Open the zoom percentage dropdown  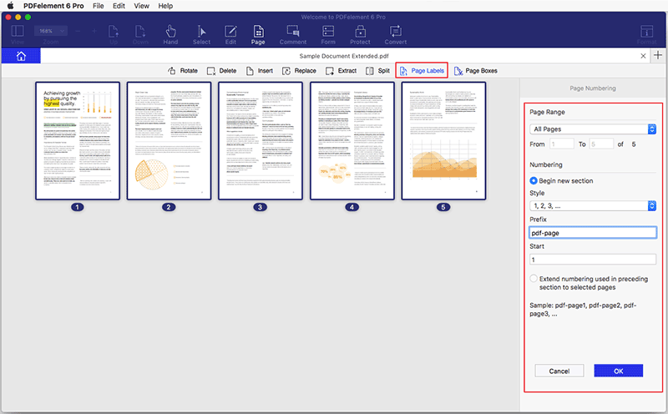(x=51, y=31)
